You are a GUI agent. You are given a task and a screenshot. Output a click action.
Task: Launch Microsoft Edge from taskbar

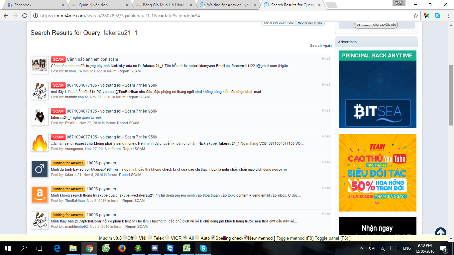[x=57, y=248]
